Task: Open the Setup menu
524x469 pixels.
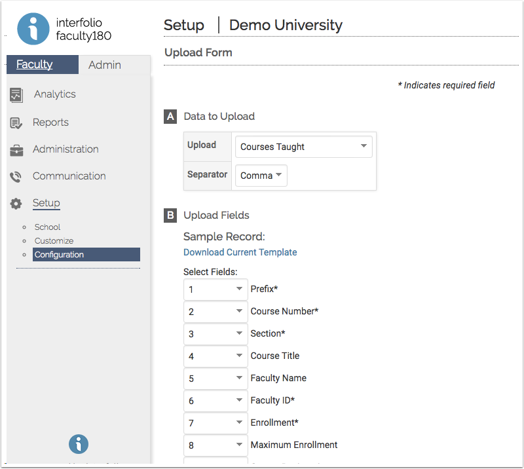Action: tap(47, 203)
